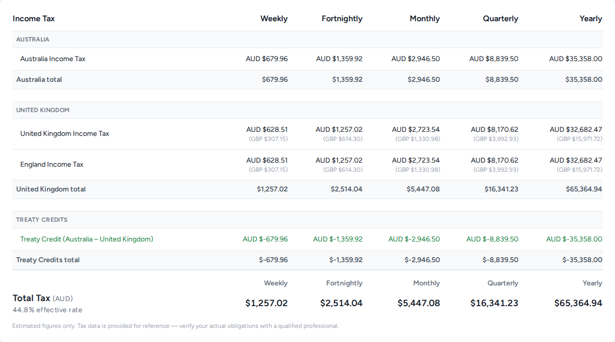
Task: Select the green AUD $-35,358.00 treaty credit value
Action: pyautogui.click(x=574, y=239)
